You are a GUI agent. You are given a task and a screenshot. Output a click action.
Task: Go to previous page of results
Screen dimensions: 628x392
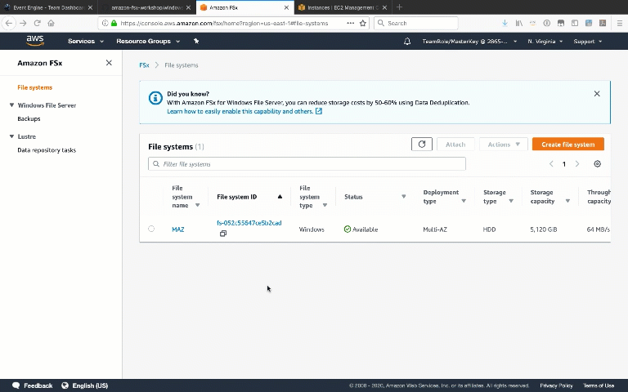click(x=551, y=163)
